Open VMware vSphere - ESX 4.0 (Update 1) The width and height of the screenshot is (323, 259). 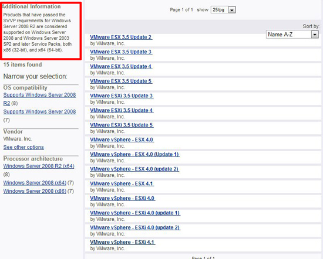pos(134,154)
